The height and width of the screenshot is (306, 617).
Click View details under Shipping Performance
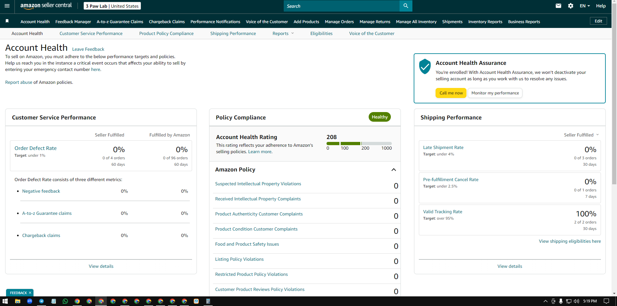(510, 266)
